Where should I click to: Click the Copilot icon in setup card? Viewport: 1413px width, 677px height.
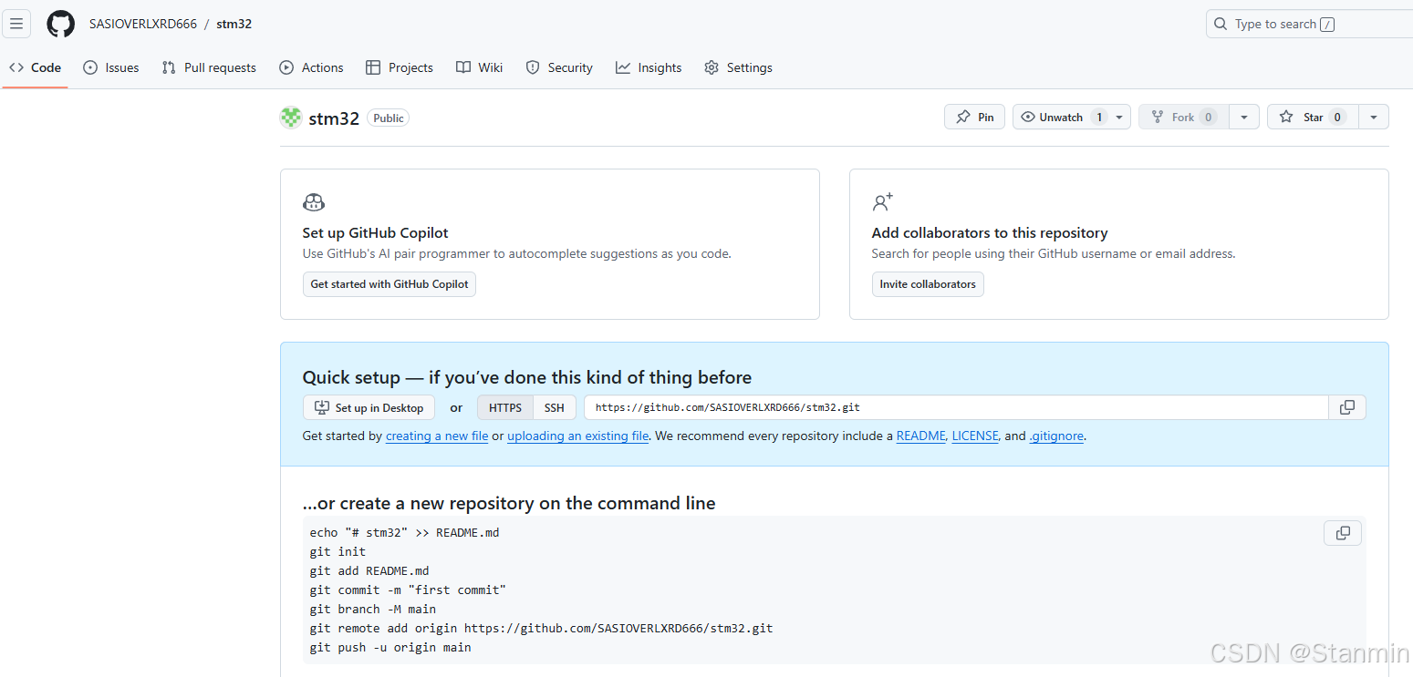[314, 202]
